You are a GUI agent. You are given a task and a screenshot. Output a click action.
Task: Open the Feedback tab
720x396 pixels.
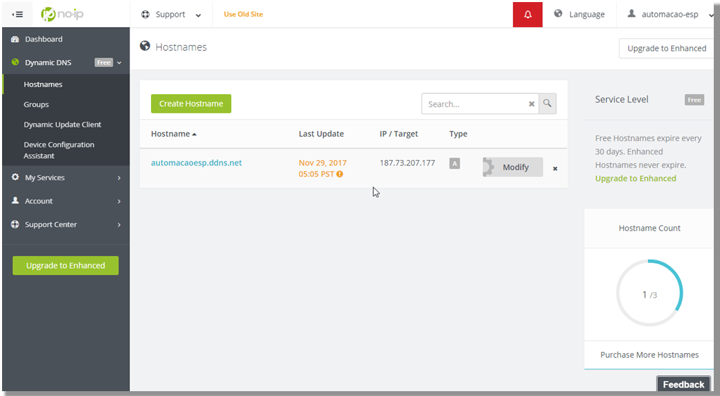pyautogui.click(x=684, y=384)
